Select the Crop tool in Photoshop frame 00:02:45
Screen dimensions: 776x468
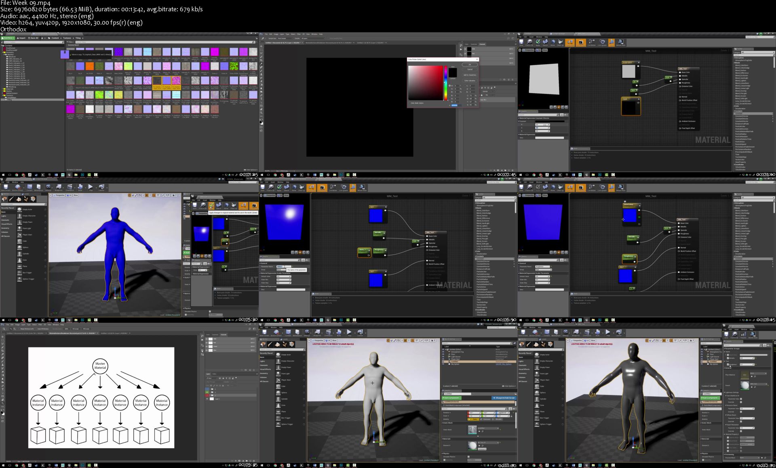[261, 60]
